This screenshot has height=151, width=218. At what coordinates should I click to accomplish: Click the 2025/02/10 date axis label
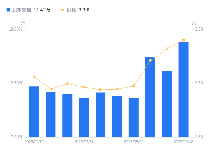coord(34,142)
